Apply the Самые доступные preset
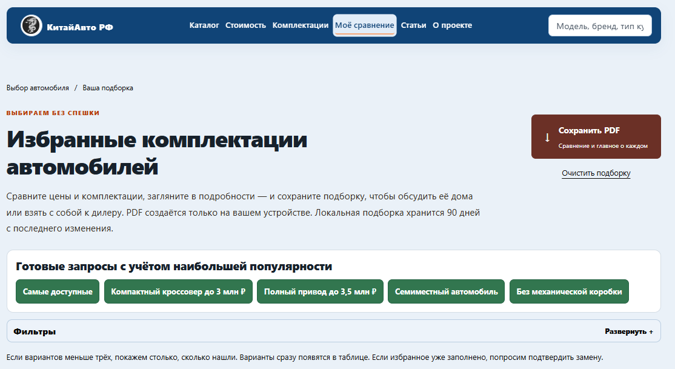This screenshot has height=369, width=675. (x=57, y=291)
